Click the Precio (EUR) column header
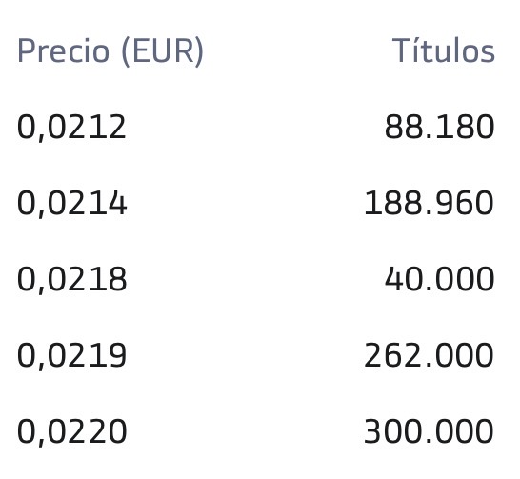 point(110,51)
